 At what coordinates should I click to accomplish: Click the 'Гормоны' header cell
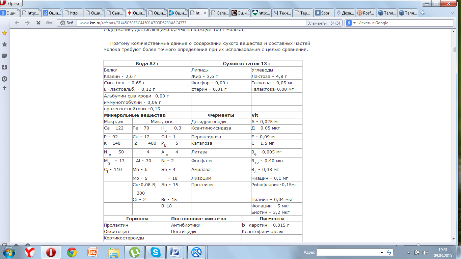coord(137,219)
